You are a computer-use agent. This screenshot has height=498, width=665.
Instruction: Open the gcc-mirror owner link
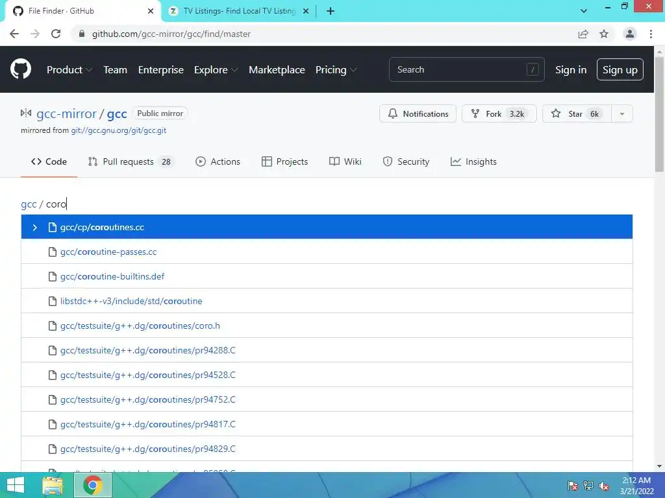coord(67,113)
